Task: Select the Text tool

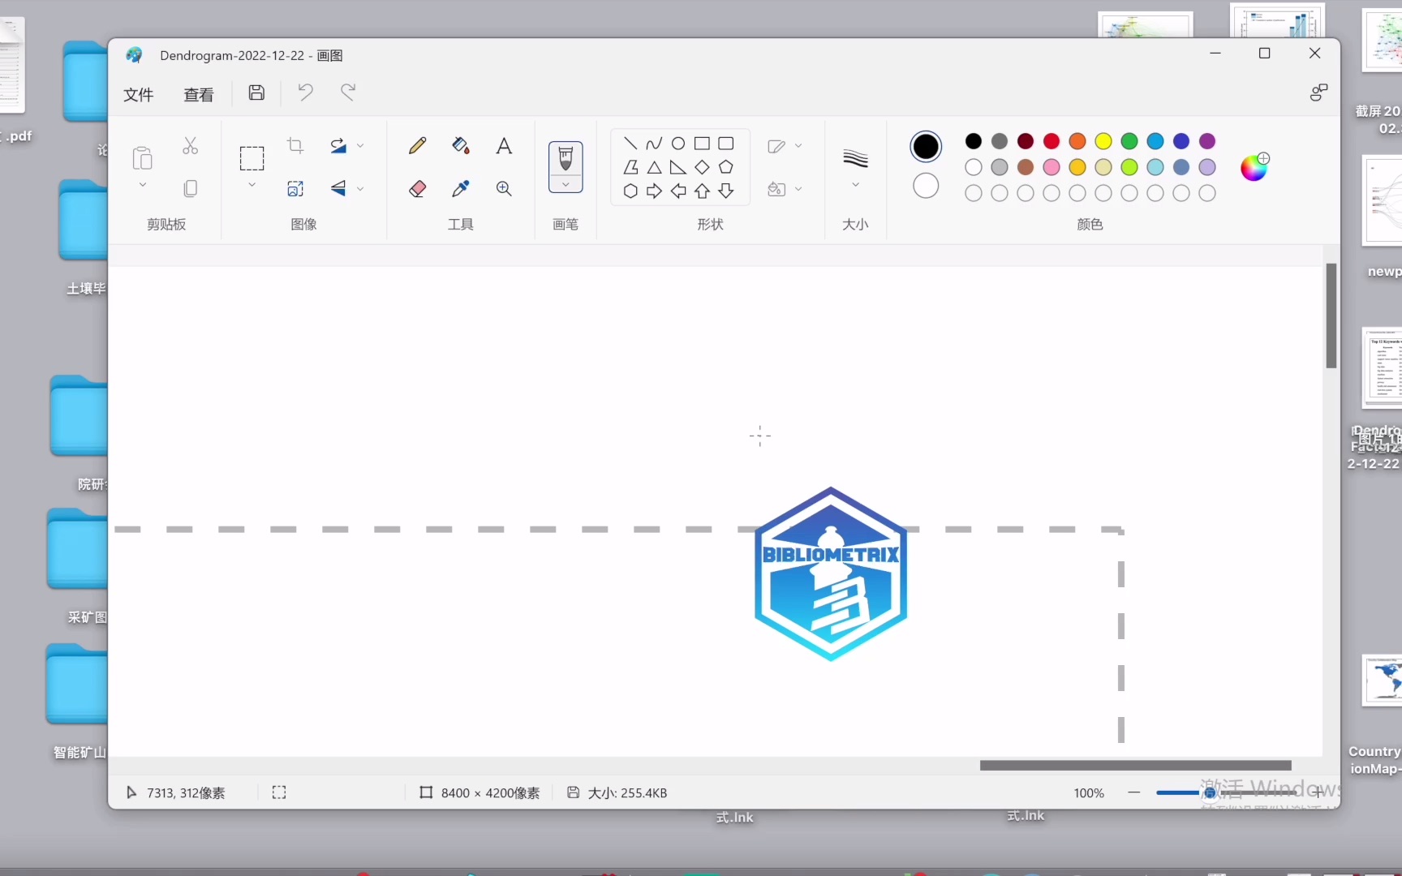Action: coord(504,146)
